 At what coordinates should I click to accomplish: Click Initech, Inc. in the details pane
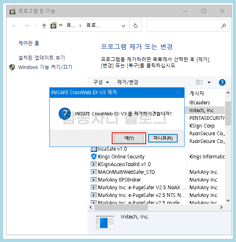click(x=135, y=217)
